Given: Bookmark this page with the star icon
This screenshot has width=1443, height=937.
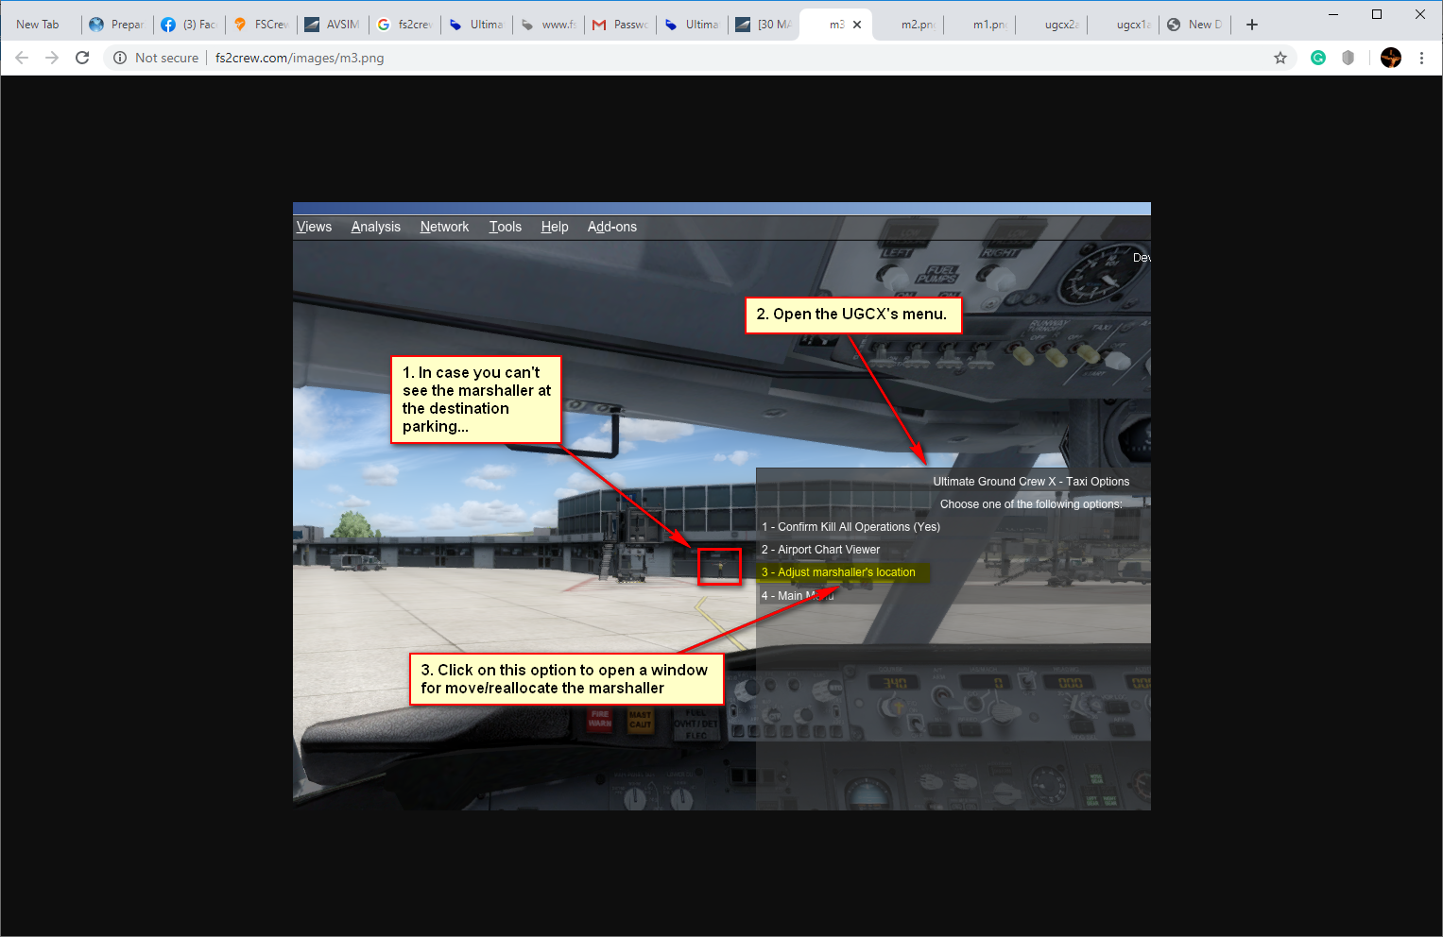Looking at the screenshot, I should [1280, 58].
